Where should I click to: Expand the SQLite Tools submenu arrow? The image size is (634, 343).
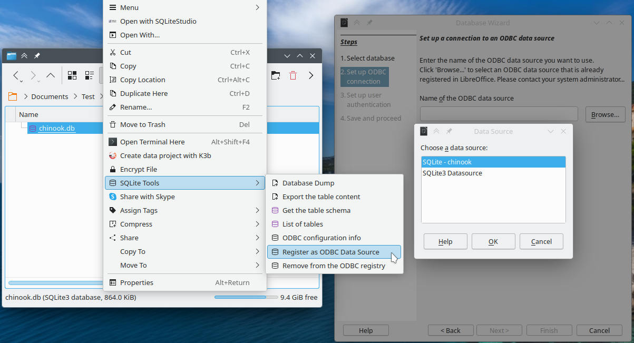[x=257, y=183]
